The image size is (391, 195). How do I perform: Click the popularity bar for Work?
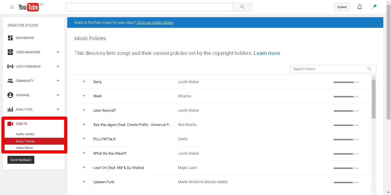[346, 96]
